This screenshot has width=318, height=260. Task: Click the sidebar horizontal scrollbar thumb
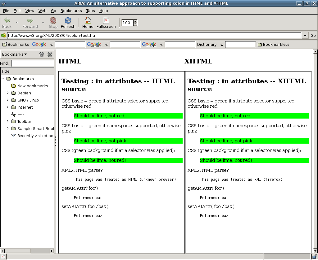(18, 251)
